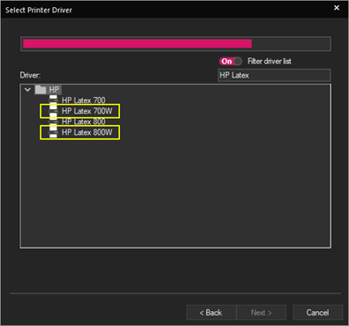Click the HP Latex 700W printer icon

point(53,111)
